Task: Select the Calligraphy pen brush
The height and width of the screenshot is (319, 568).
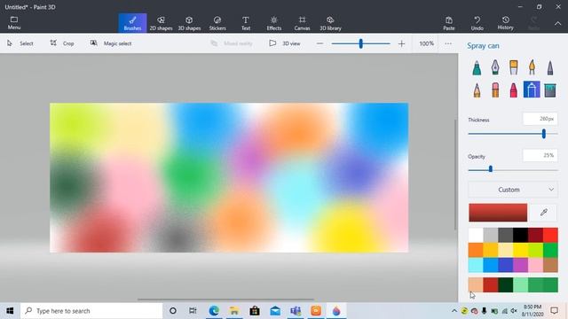Action: tap(495, 67)
